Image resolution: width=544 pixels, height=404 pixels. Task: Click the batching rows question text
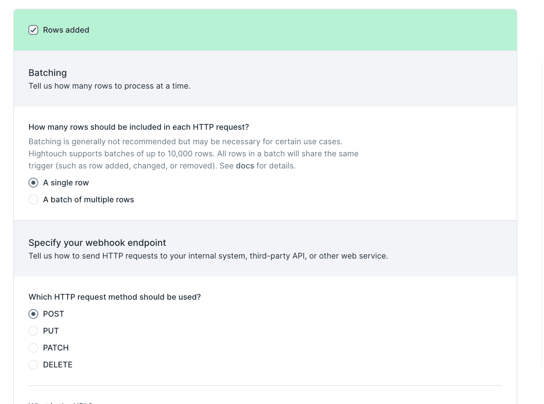[139, 127]
